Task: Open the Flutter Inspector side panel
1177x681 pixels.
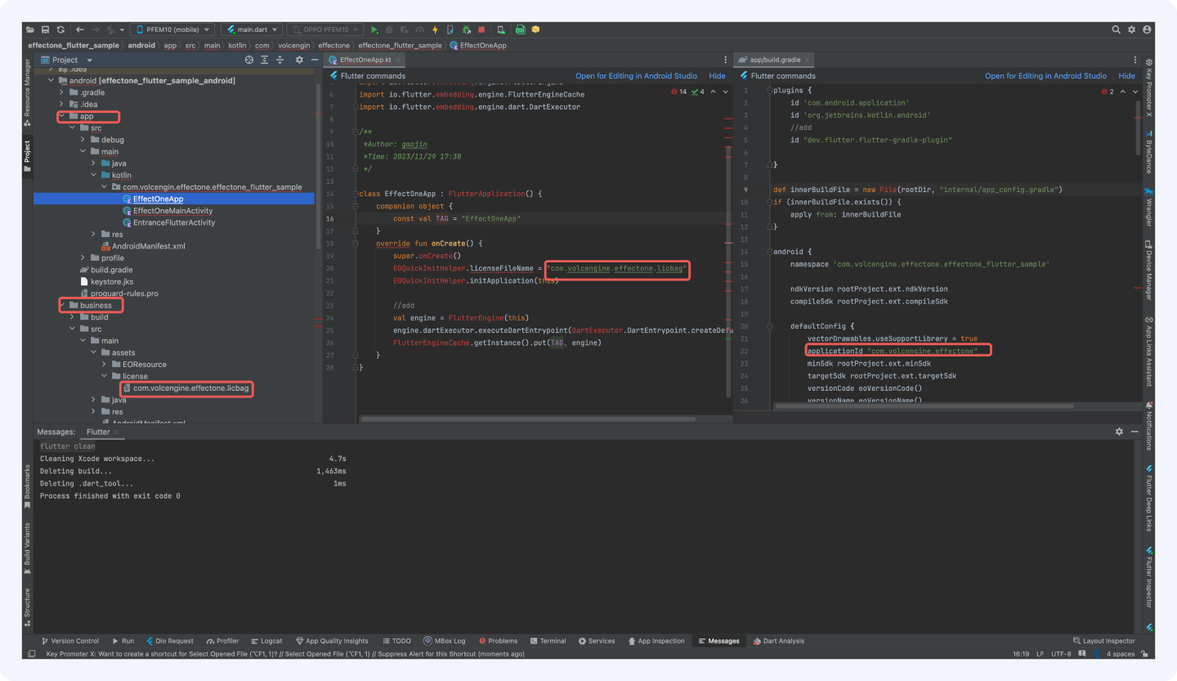Action: (1148, 579)
